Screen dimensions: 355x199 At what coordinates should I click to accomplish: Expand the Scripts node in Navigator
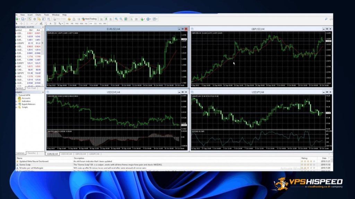click(17, 107)
